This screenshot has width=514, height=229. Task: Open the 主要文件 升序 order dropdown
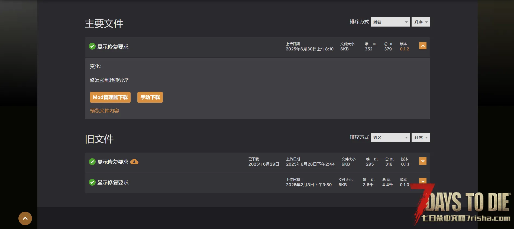tap(421, 22)
